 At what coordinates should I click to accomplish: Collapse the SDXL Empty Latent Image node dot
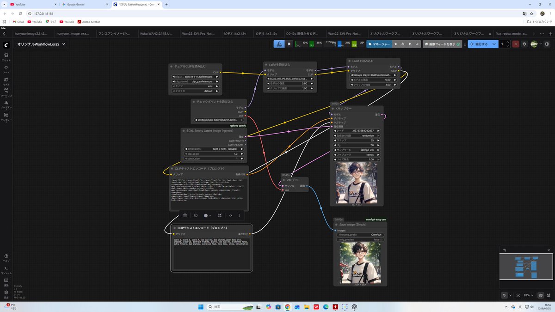tap(183, 131)
